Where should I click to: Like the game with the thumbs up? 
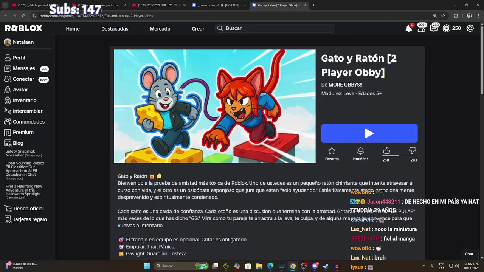coord(386,151)
